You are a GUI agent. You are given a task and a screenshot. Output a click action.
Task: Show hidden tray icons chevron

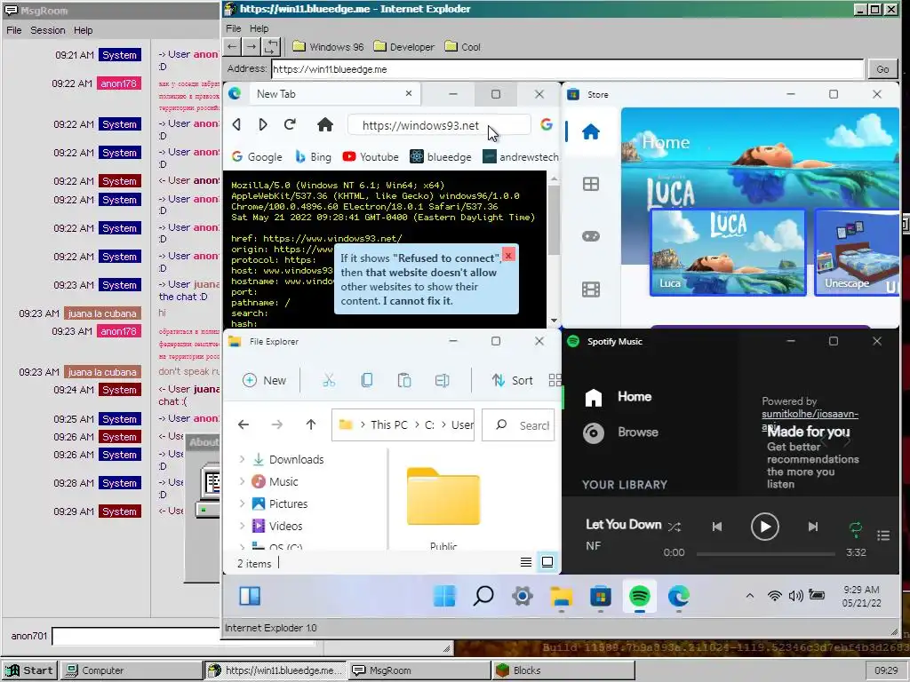coord(750,596)
